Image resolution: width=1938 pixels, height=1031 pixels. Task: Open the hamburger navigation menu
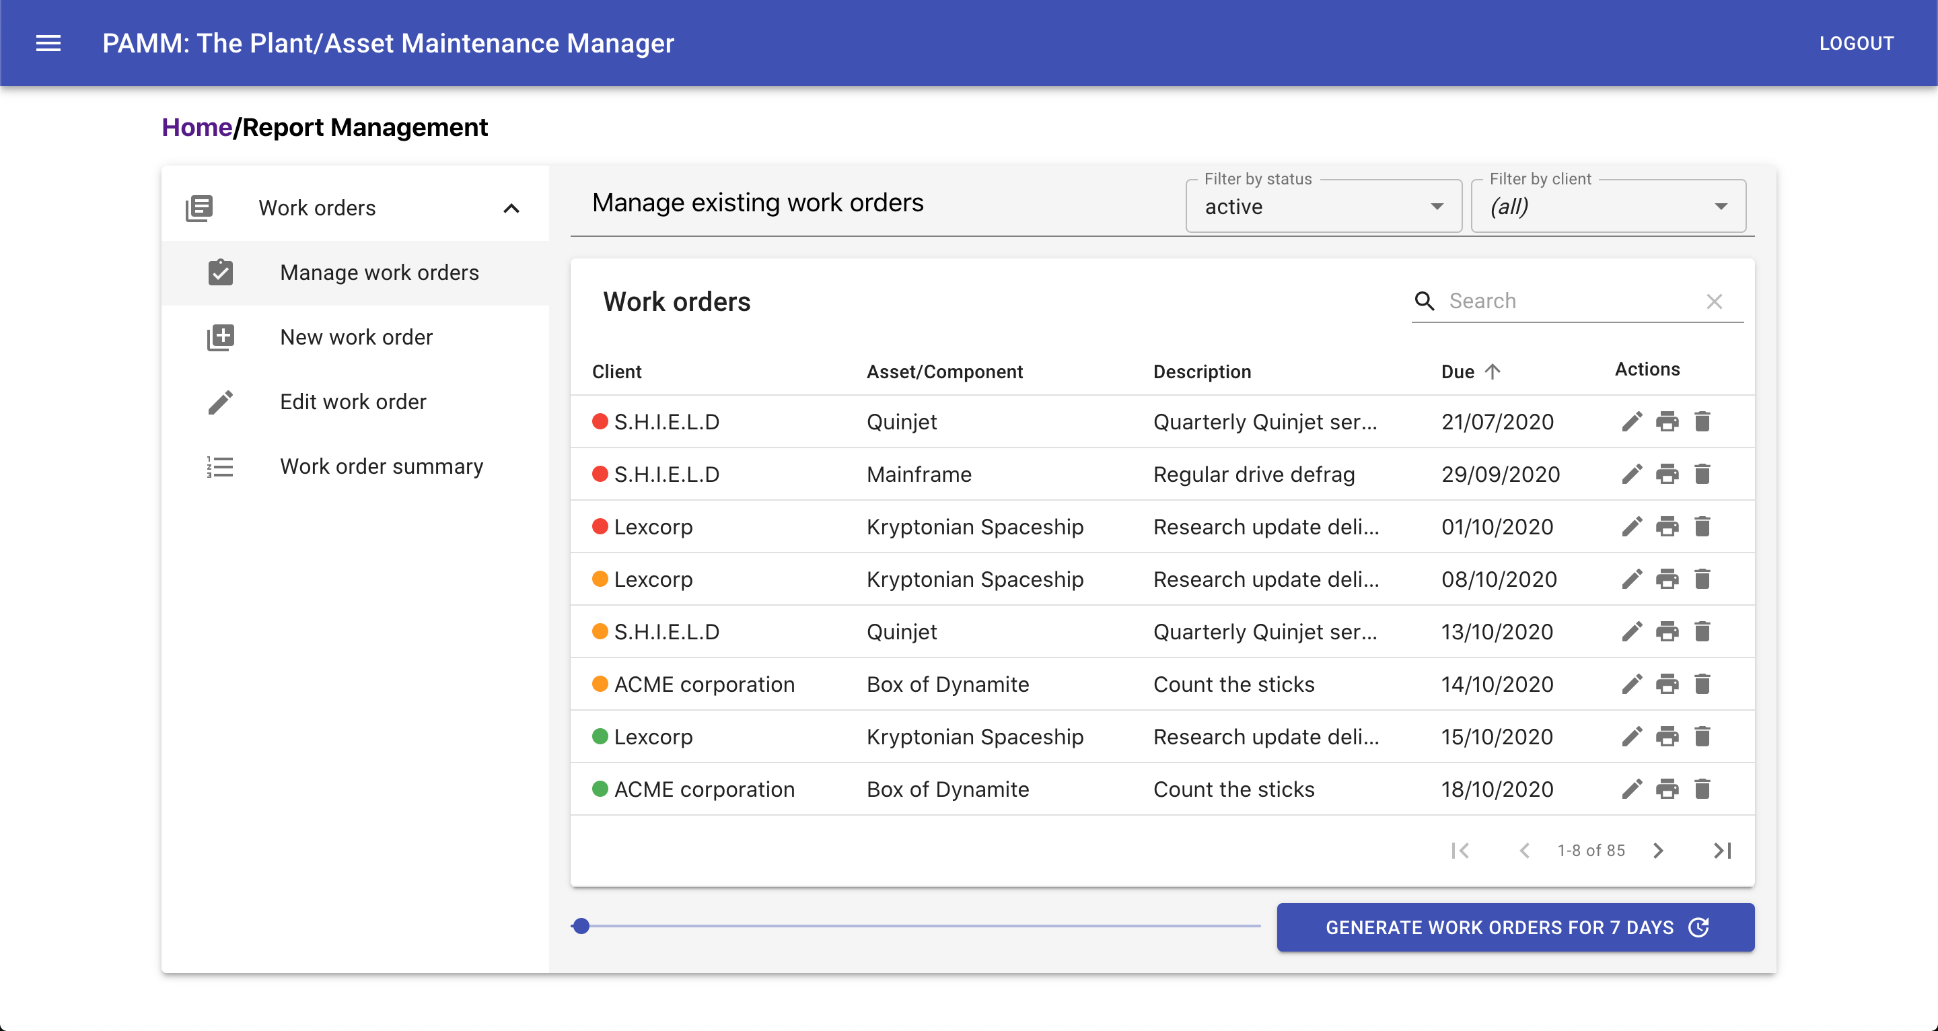(48, 43)
